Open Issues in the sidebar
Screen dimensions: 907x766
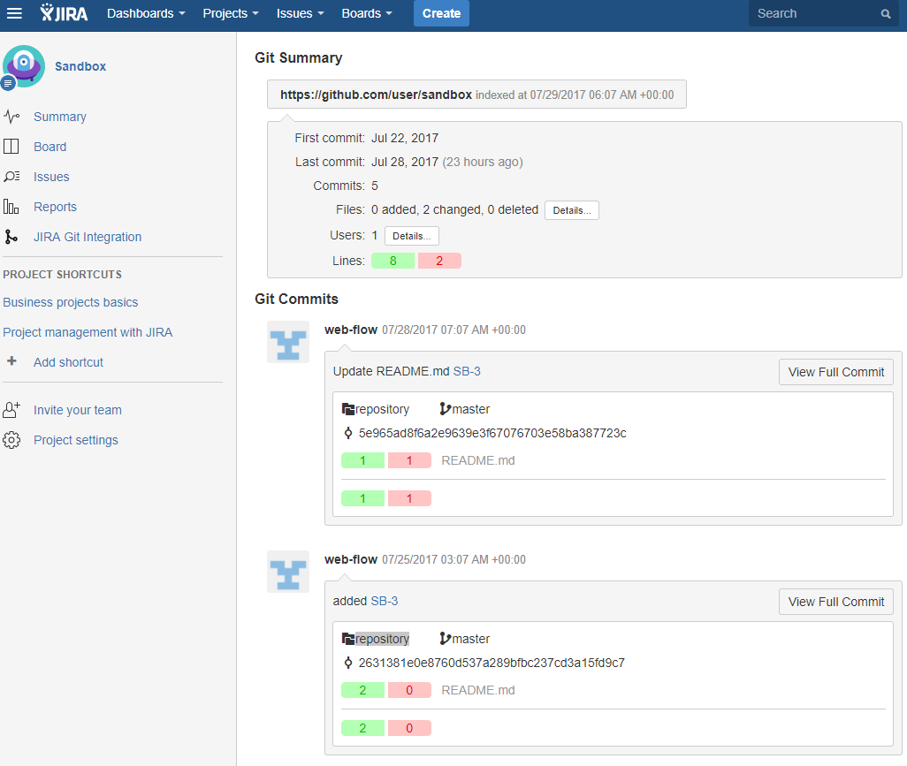tap(51, 177)
